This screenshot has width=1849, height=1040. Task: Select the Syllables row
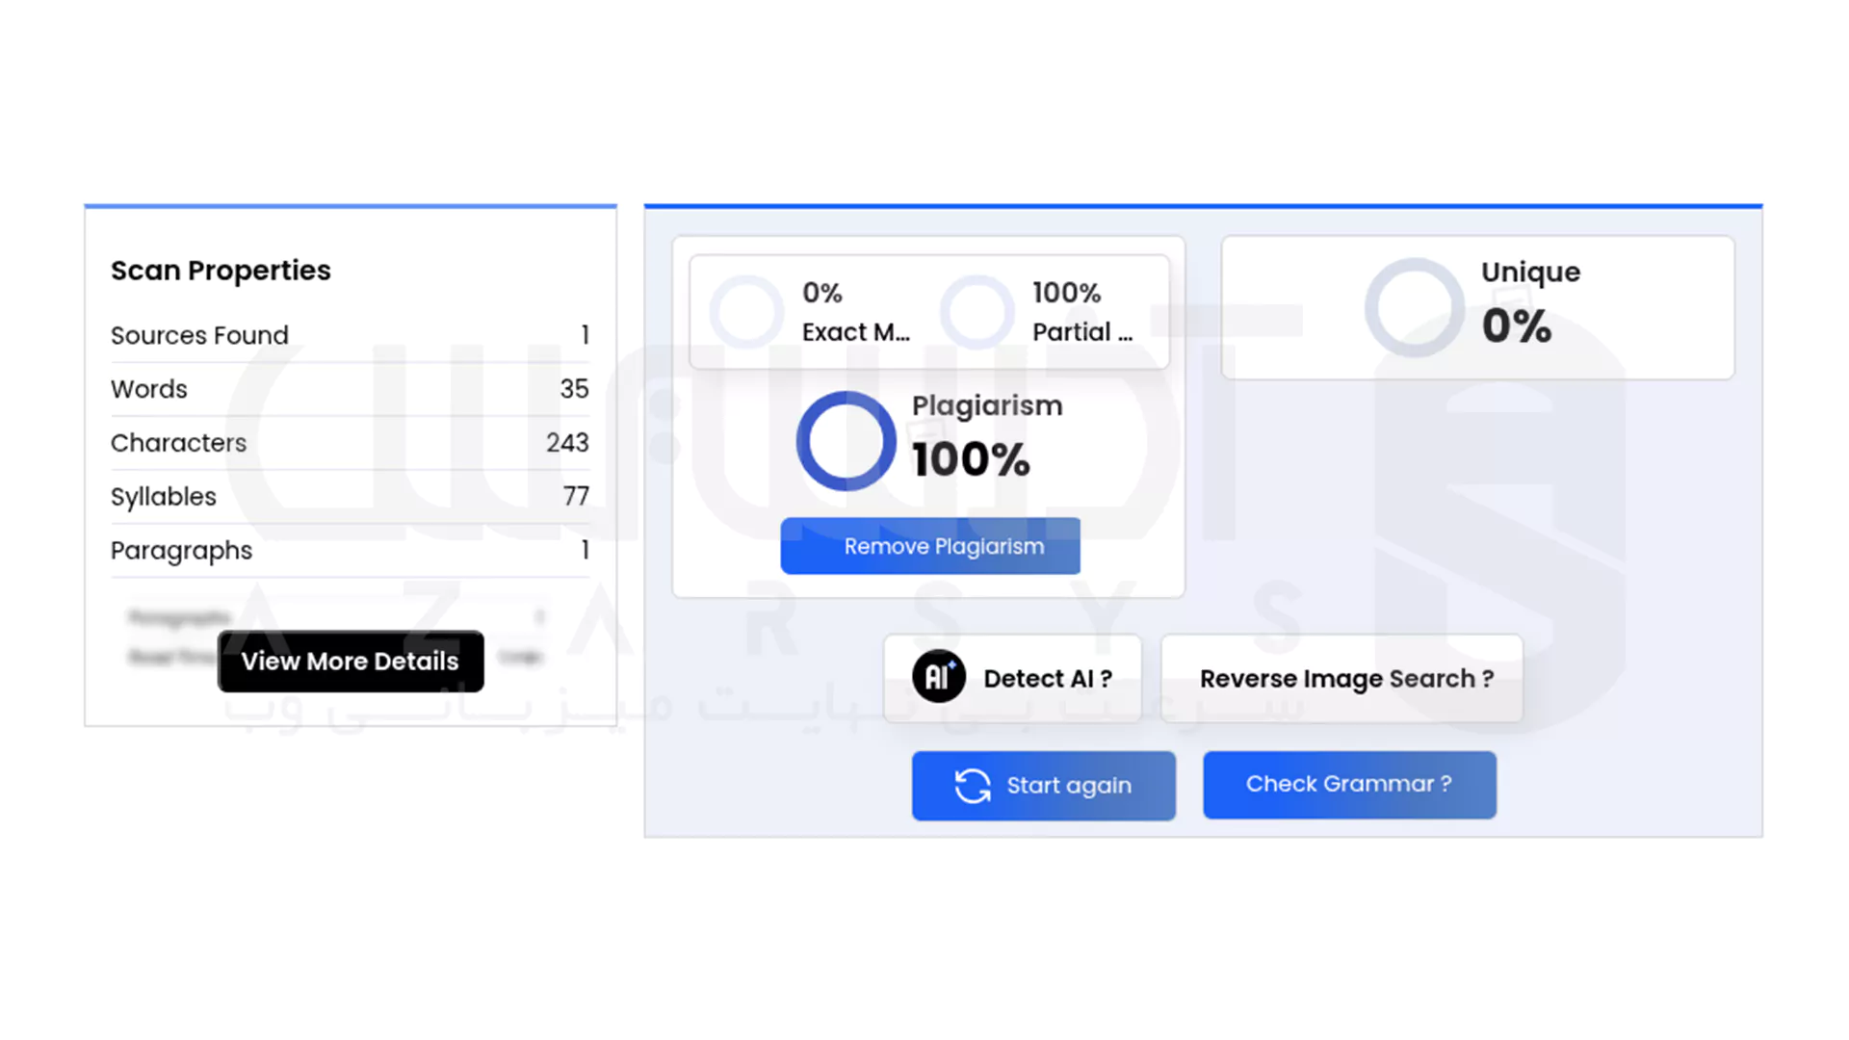coord(350,497)
